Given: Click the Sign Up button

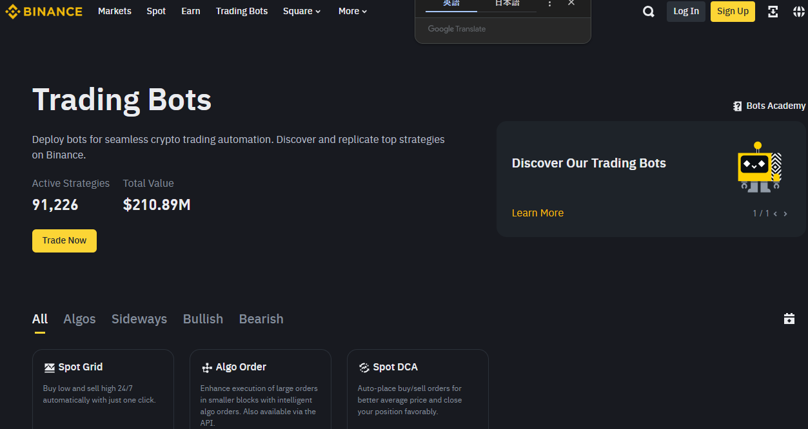Looking at the screenshot, I should 733,12.
